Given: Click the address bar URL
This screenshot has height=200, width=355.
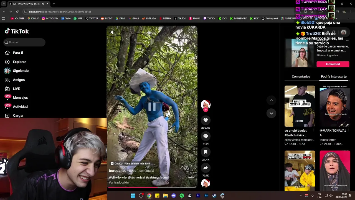Looking at the screenshot, I should (60, 12).
